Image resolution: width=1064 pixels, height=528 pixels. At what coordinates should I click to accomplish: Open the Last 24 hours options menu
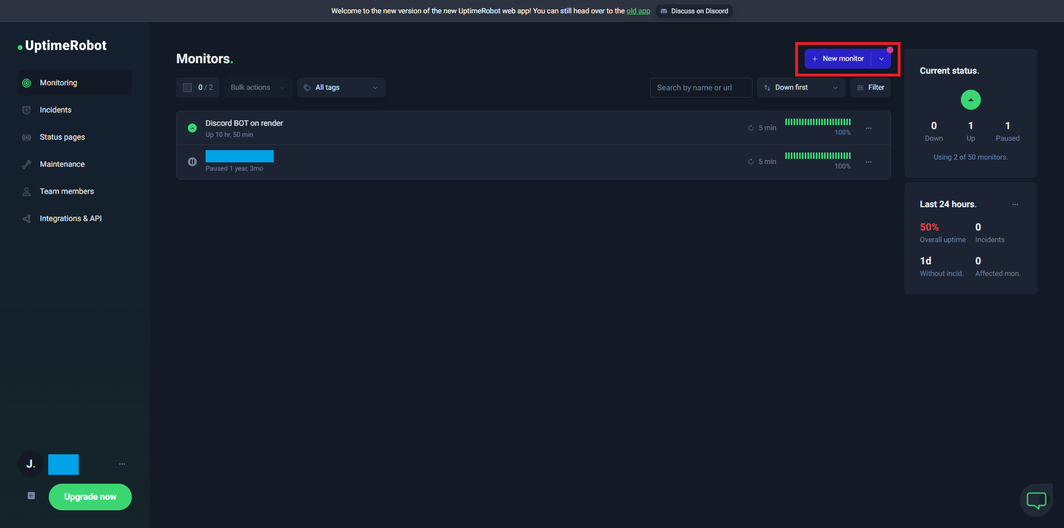(x=1015, y=204)
